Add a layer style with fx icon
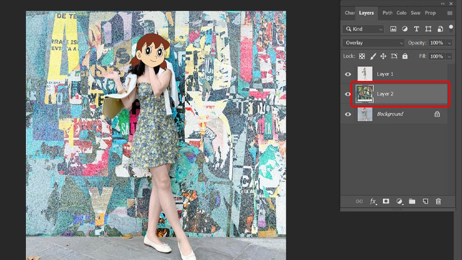 pyautogui.click(x=373, y=201)
